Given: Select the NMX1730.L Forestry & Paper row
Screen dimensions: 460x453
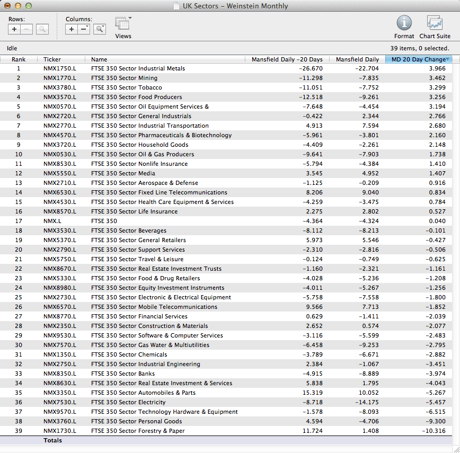Looking at the screenshot, I should point(138,431).
